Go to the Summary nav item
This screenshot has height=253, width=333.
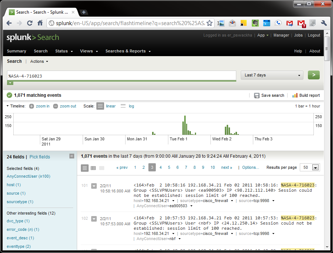coord(16,51)
